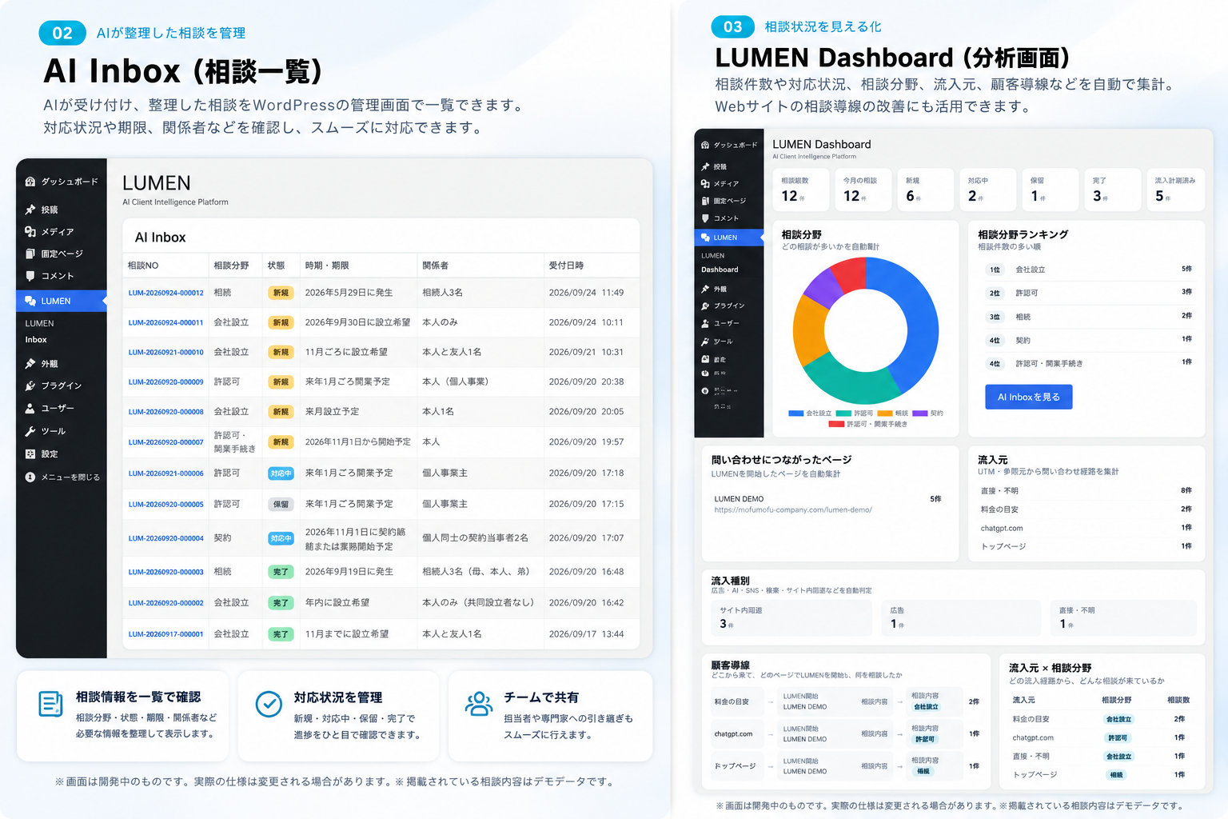
Task: Select highlighted LUMEN item in Dashboard window sidebar
Action: (728, 238)
